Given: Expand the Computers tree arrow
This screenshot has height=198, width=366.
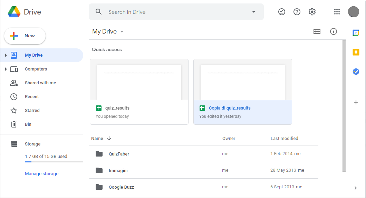Looking at the screenshot, I should [6, 69].
